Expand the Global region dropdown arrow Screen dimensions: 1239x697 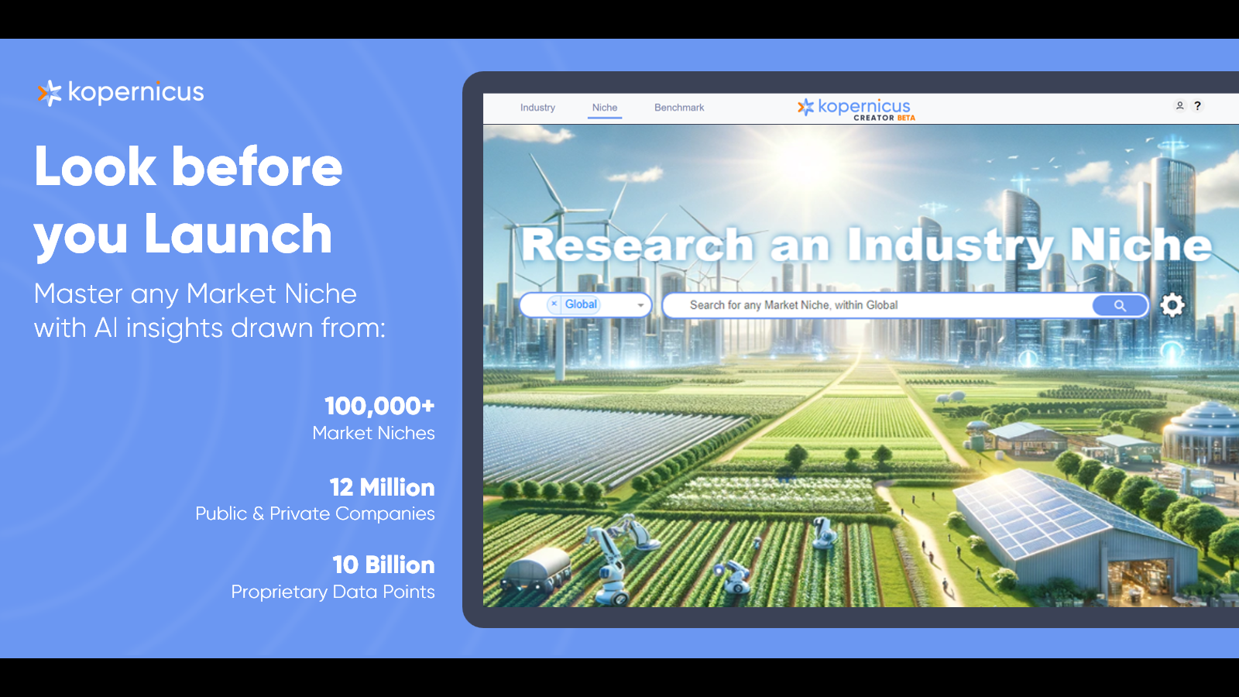tap(640, 305)
